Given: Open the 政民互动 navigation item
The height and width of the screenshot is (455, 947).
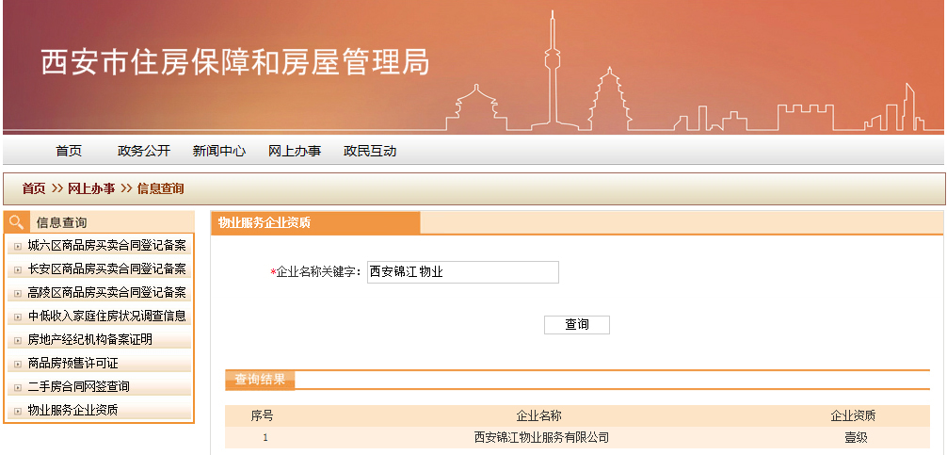Looking at the screenshot, I should (x=370, y=151).
